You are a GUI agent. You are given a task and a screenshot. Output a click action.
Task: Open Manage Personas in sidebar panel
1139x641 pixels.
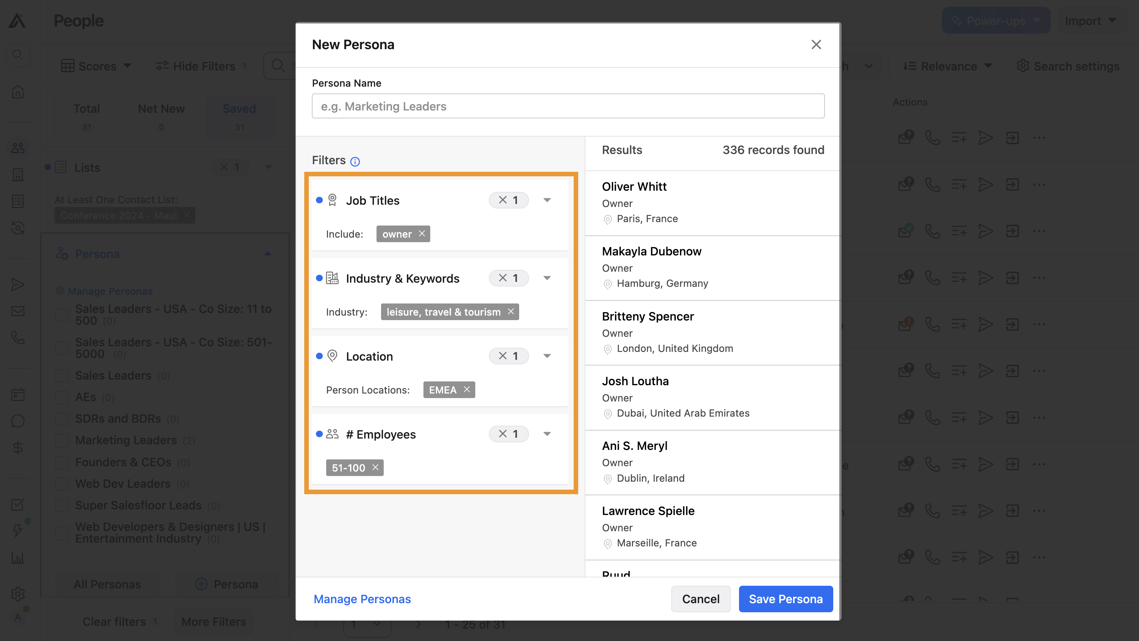(104, 291)
